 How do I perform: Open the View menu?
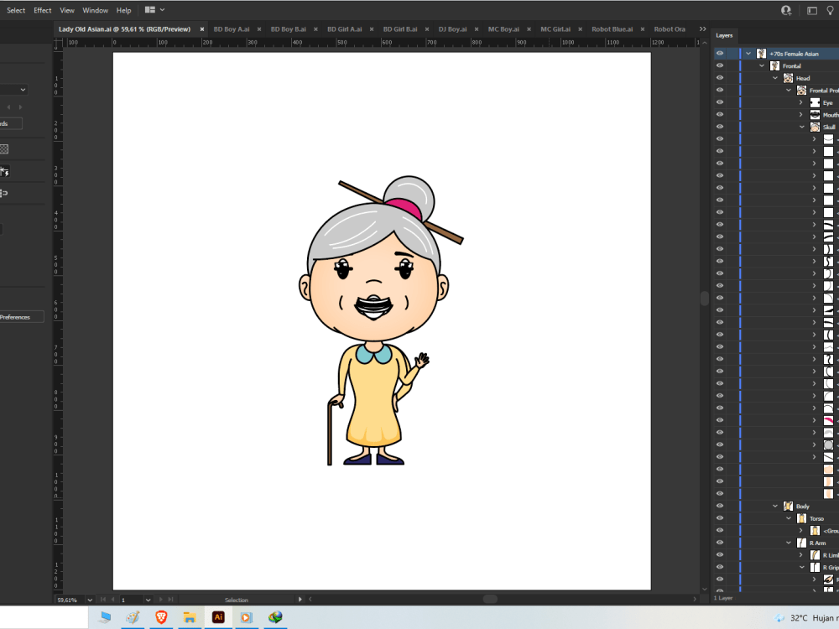pos(67,10)
